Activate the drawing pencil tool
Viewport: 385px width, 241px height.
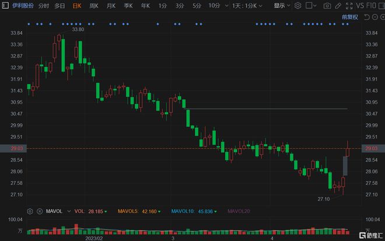338,6
